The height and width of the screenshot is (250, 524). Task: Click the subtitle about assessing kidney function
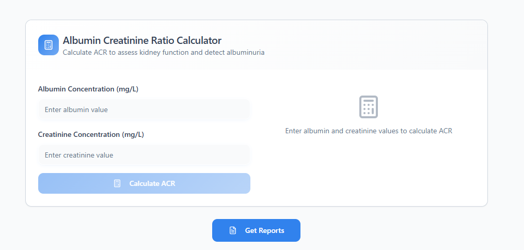pyautogui.click(x=164, y=53)
